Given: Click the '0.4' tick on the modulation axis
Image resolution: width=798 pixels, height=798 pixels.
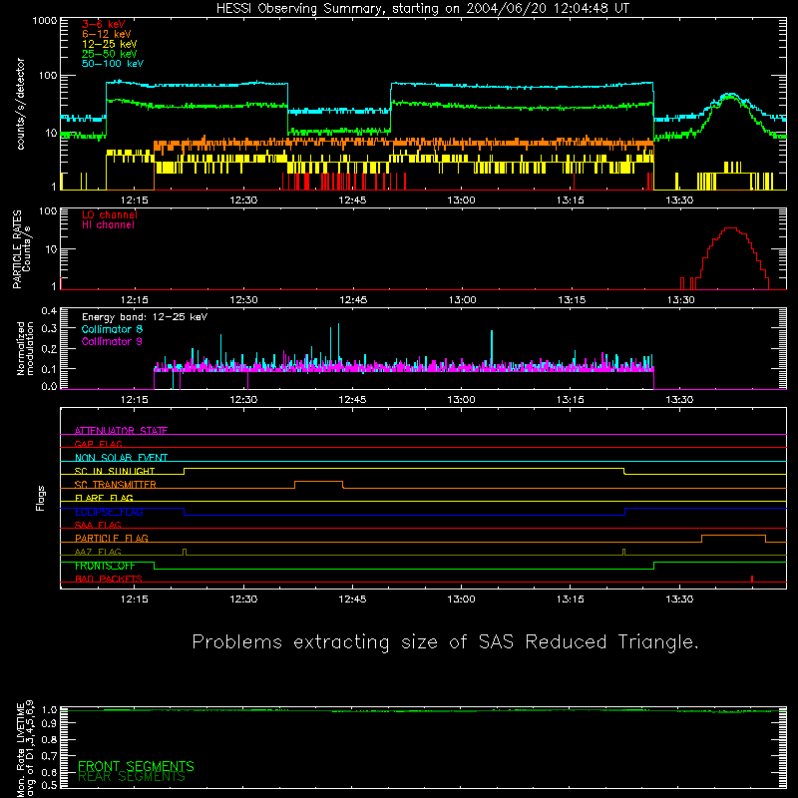Looking at the screenshot, I should click(x=49, y=311).
